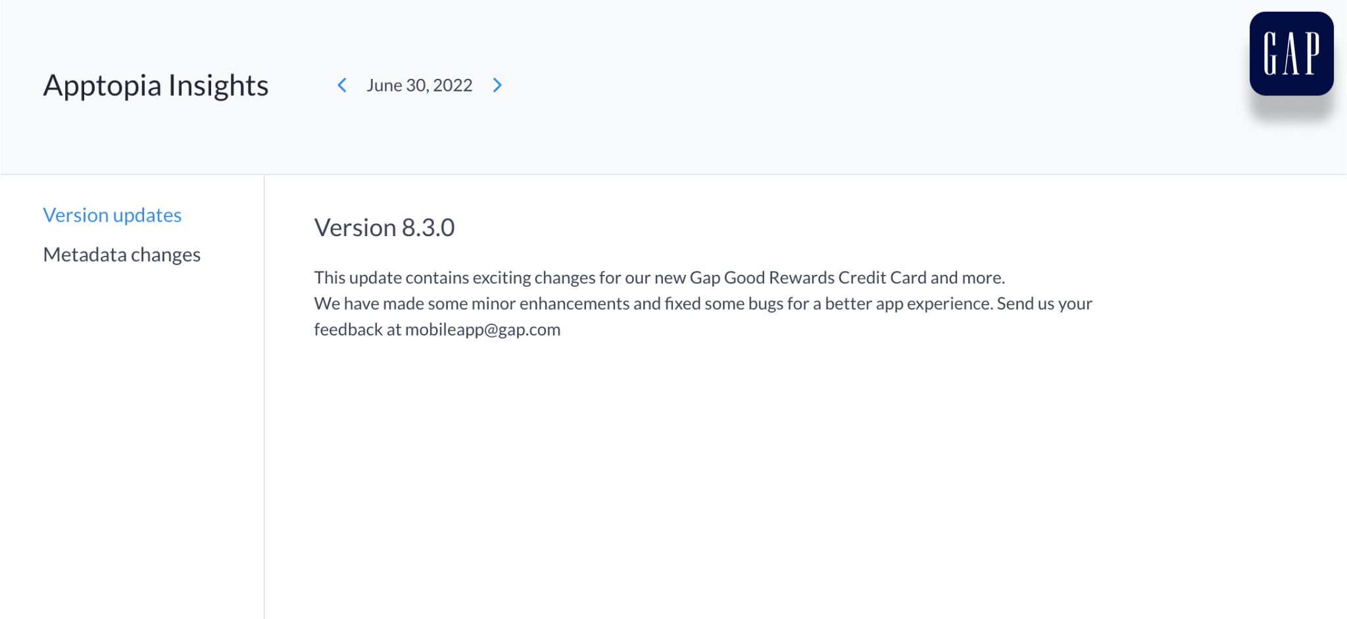The width and height of the screenshot is (1347, 619).
Task: Click the words 'feedback at' before the email
Action: point(358,330)
